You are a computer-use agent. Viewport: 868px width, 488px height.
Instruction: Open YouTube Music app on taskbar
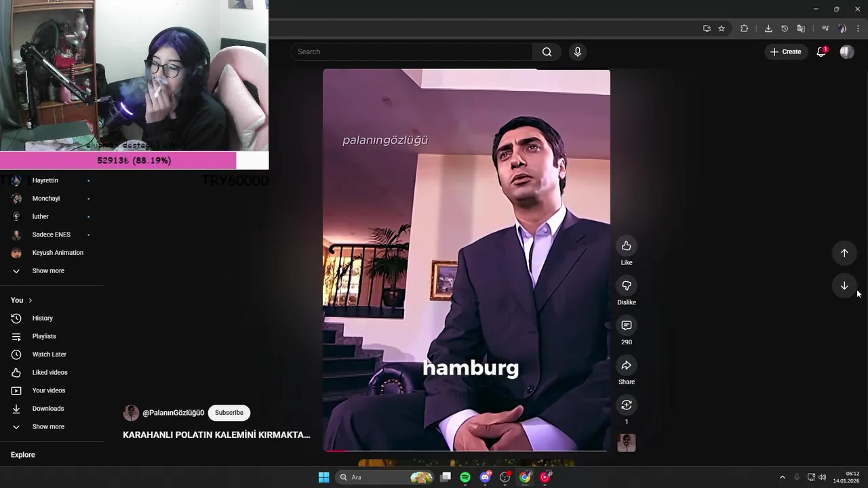[x=545, y=477]
